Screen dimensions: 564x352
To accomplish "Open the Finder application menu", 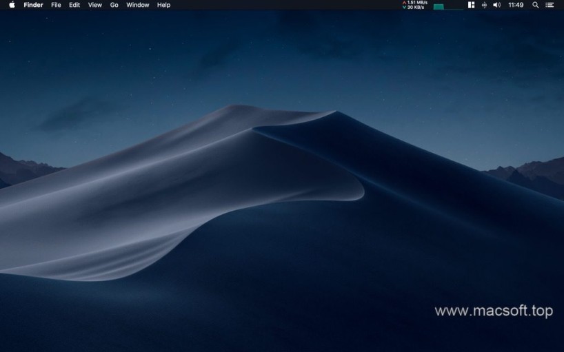I will click(x=33, y=5).
